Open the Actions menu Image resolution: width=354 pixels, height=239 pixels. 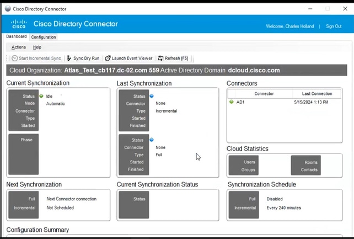coord(19,47)
